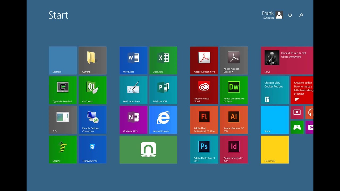Image resolution: width=340 pixels, height=191 pixels.
Task: Launch the Fresh Paint tile
Action: (x=275, y=150)
